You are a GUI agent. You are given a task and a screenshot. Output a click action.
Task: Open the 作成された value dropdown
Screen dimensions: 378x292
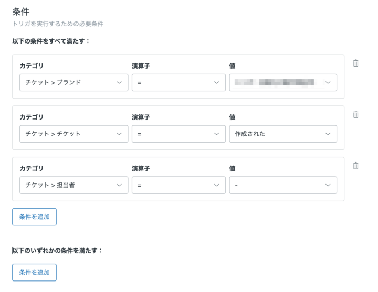tap(283, 134)
